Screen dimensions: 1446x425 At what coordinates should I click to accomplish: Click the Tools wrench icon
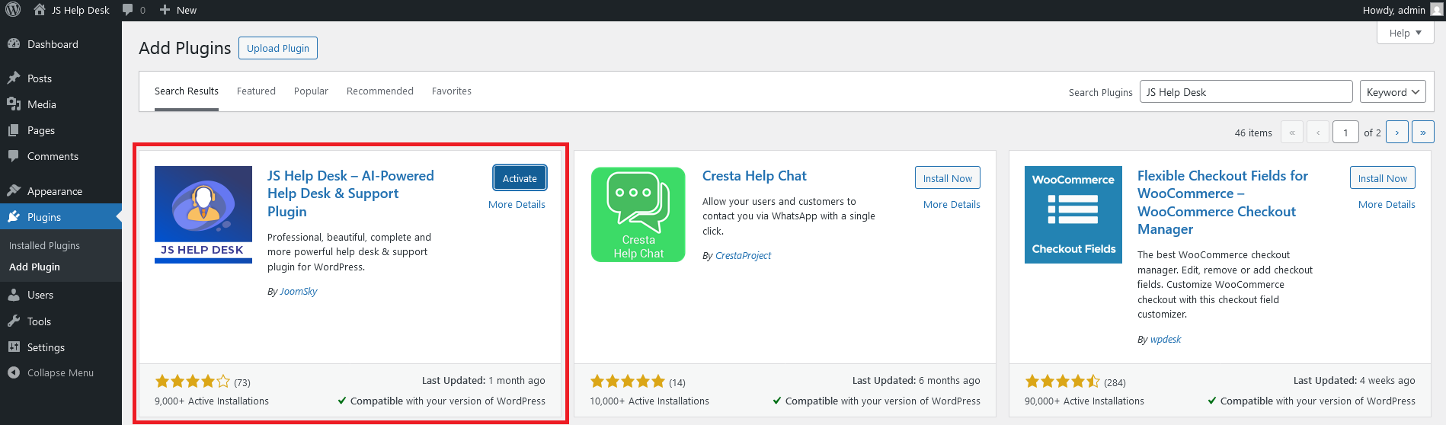pyautogui.click(x=14, y=321)
